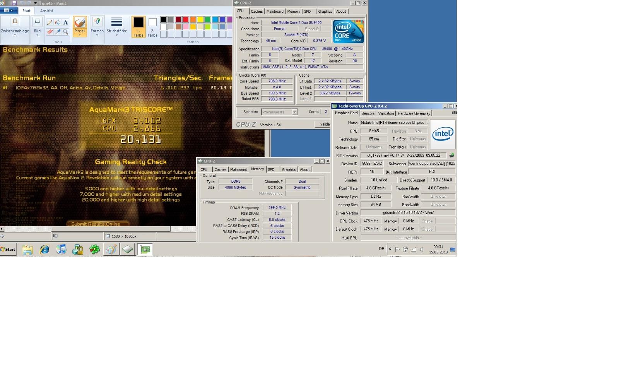The width and height of the screenshot is (619, 378).
Task: Click the Bild selection rectangle icon
Action: 37,21
